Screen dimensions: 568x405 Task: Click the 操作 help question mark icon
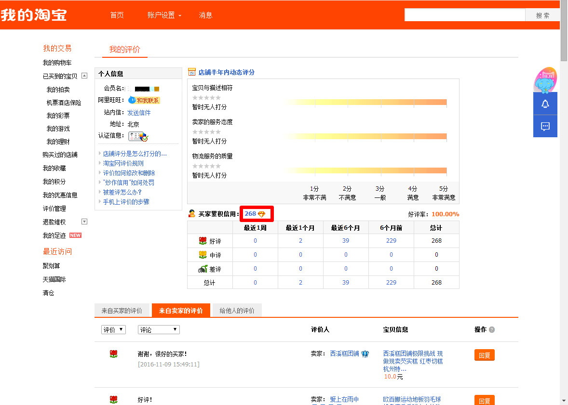[491, 330]
